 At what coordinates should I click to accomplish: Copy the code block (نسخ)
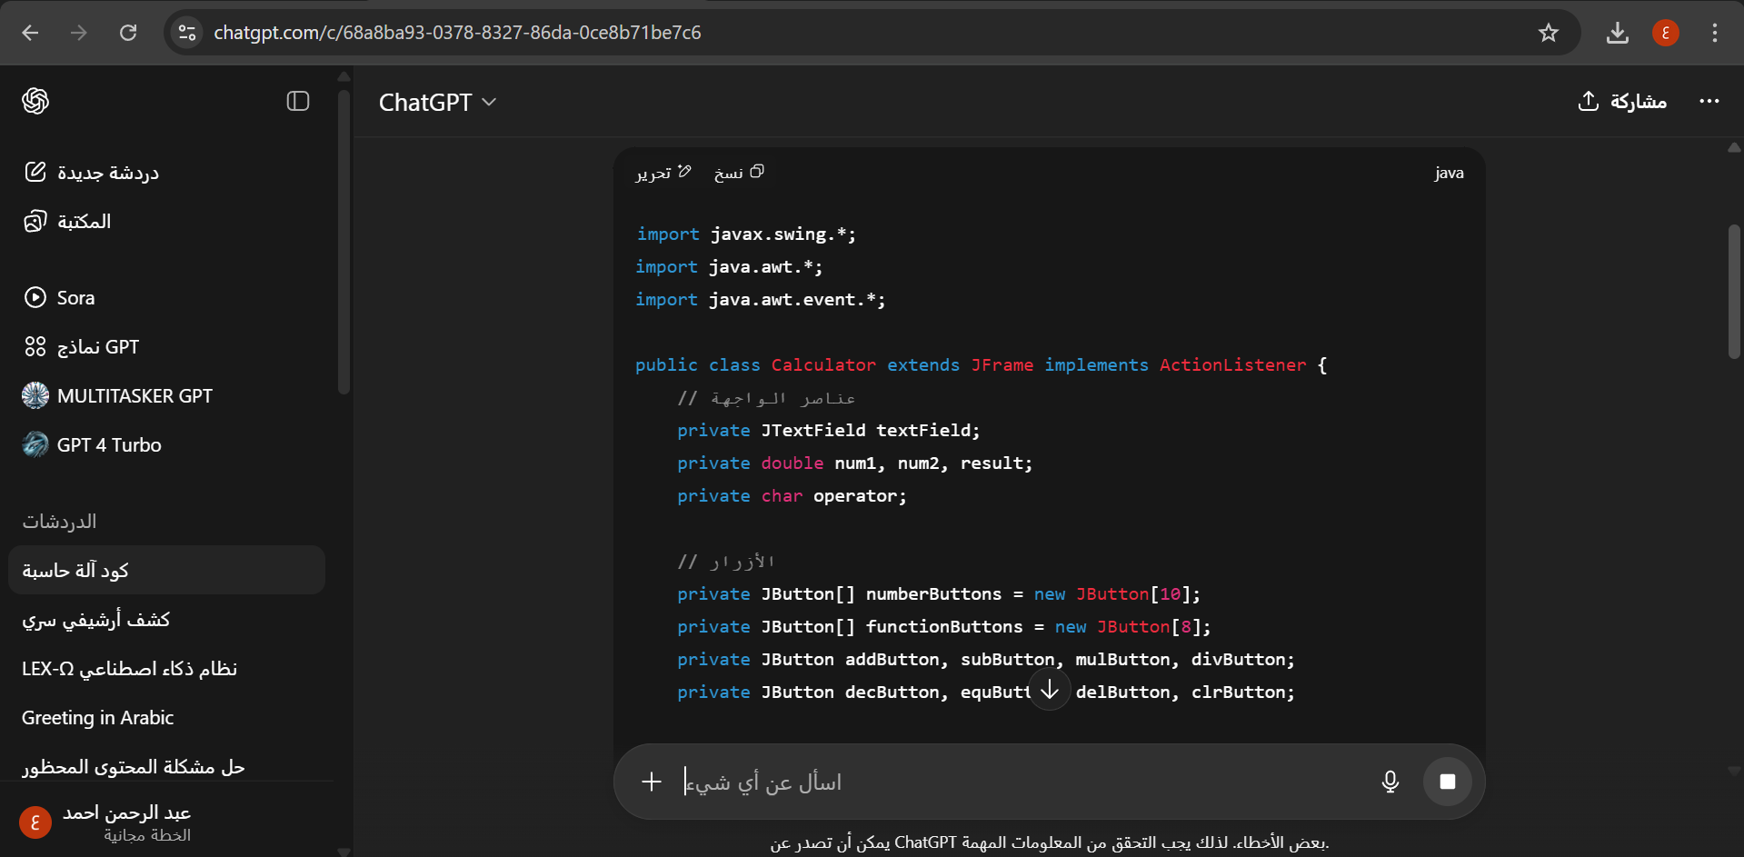point(739,172)
